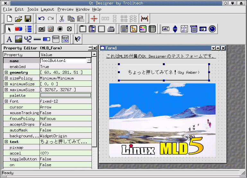Pick the ListBox widget

click(x=124, y=29)
